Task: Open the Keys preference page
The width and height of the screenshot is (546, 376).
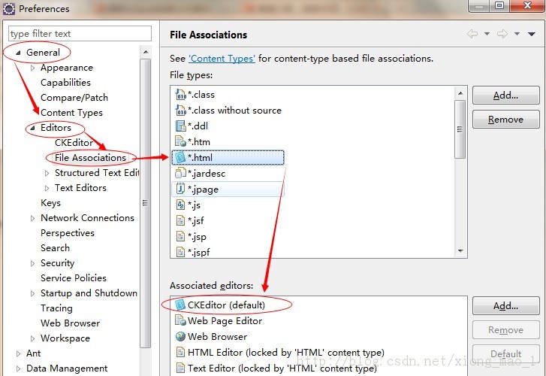Action: click(x=50, y=203)
